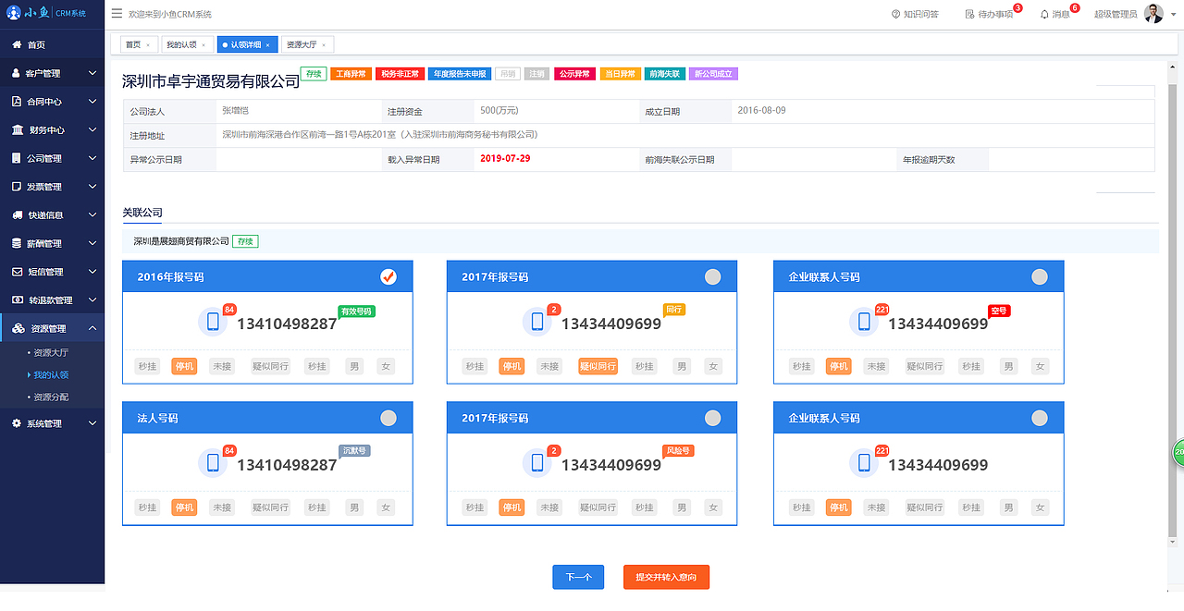1184x611 pixels.
Task: Close the 认领详细 tab
Action: tap(267, 43)
